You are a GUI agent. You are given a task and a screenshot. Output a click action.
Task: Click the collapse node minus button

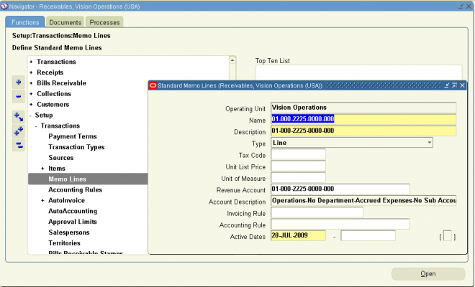pyautogui.click(x=19, y=96)
